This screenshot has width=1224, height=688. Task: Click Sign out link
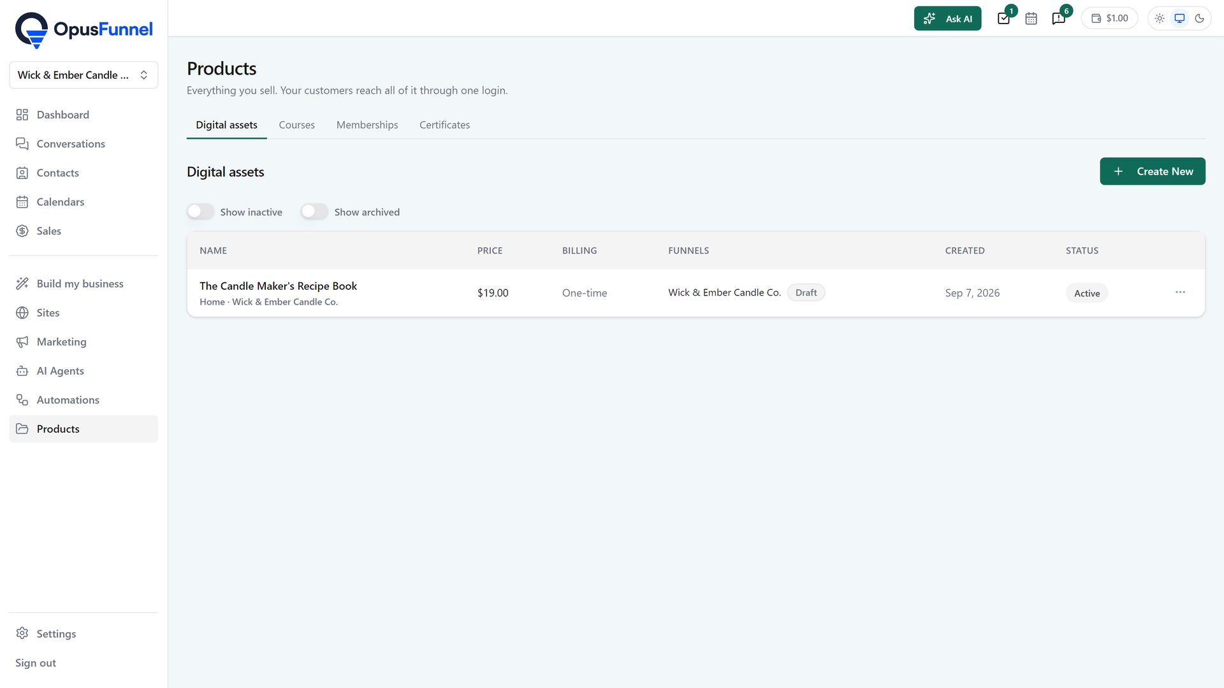[36, 663]
